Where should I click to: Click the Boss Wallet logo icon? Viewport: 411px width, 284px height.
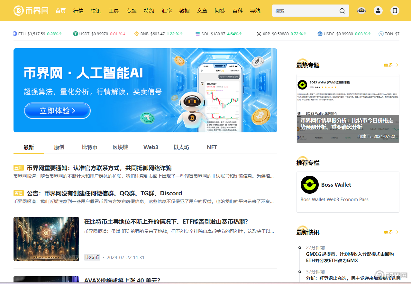(x=309, y=185)
